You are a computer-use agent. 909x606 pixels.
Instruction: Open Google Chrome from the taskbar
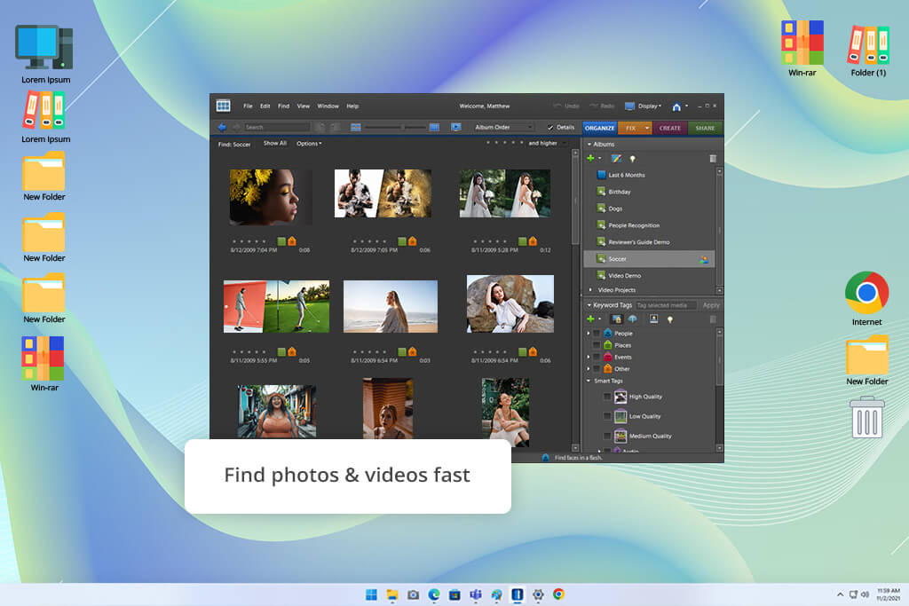[558, 594]
